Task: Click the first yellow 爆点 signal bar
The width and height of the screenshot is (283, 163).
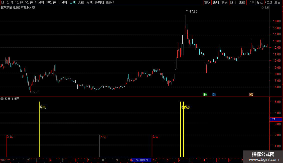Action: point(39,129)
